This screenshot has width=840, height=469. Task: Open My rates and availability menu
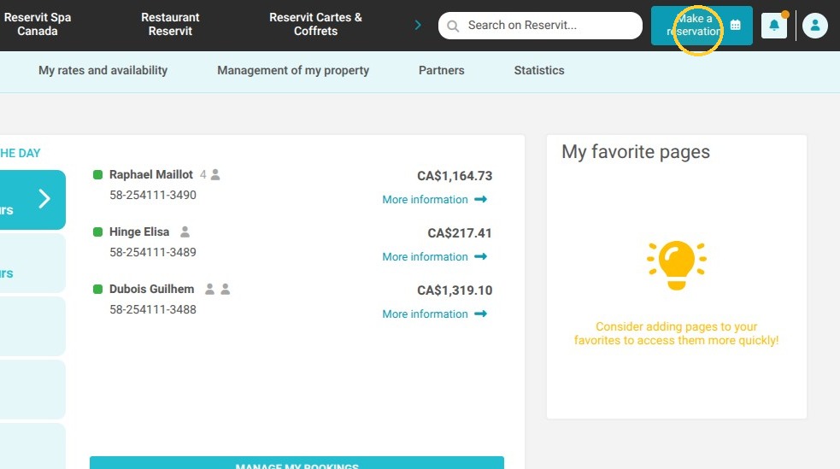tap(103, 70)
